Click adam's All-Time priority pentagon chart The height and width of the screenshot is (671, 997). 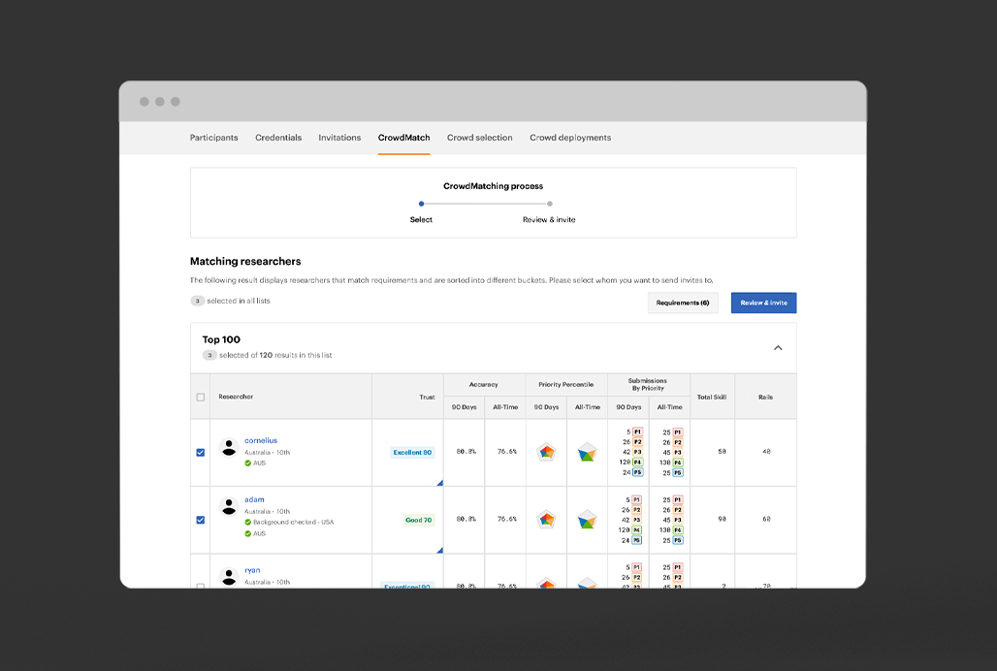click(x=587, y=520)
